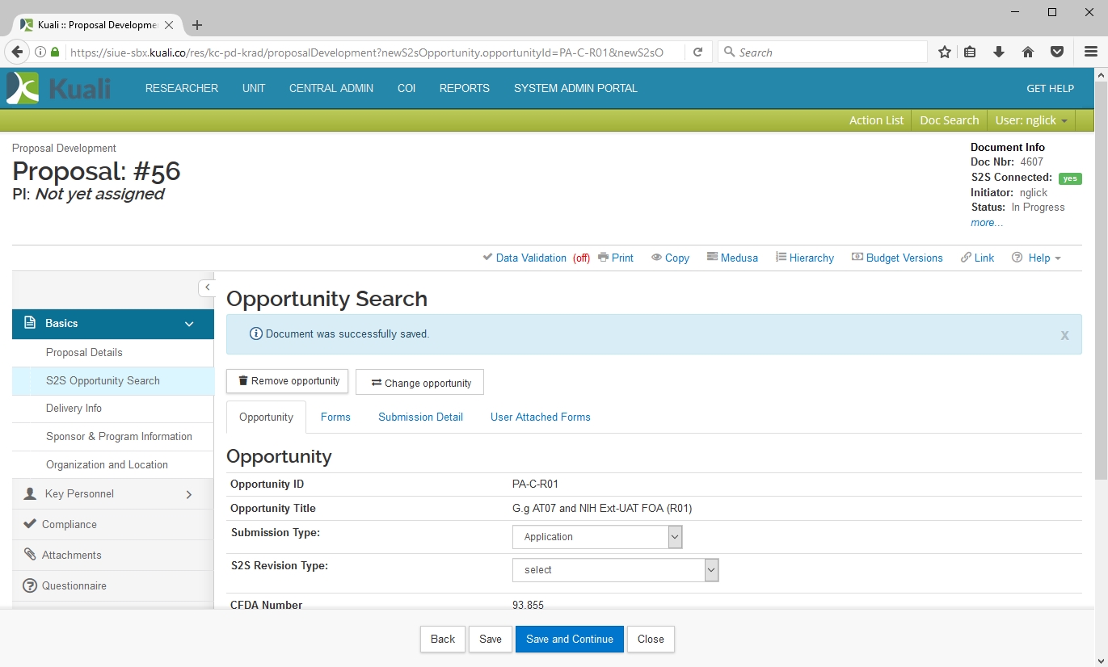
Task: Collapse sidebar with the chevron button
Action: click(207, 287)
